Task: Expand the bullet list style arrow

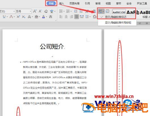Action: 64,11
